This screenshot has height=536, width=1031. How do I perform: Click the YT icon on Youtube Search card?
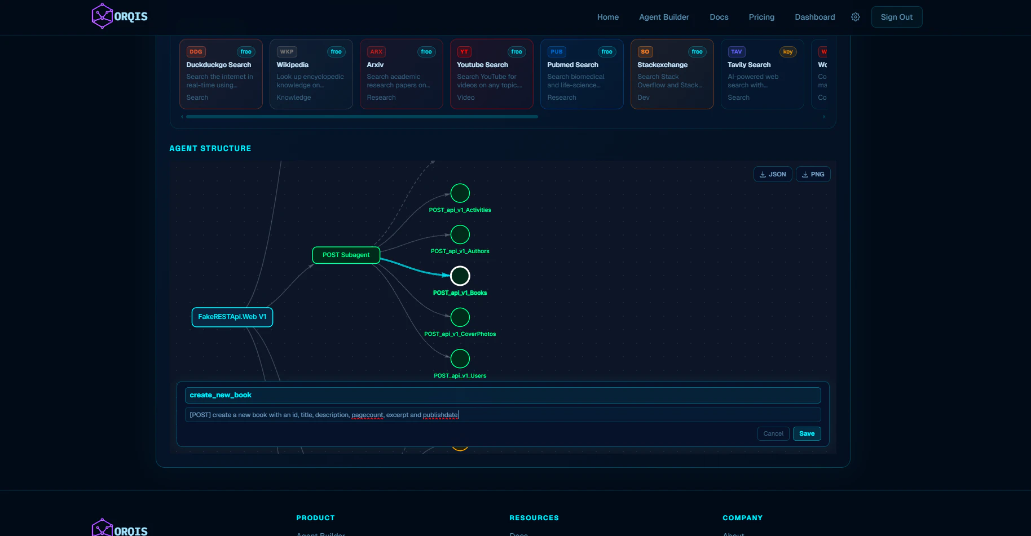464,51
